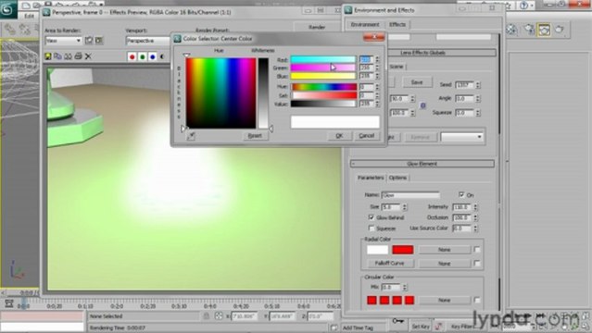The height and width of the screenshot is (333, 592).
Task: Switch to Scene tab in Lens Effects Globals
Action: coord(397,67)
